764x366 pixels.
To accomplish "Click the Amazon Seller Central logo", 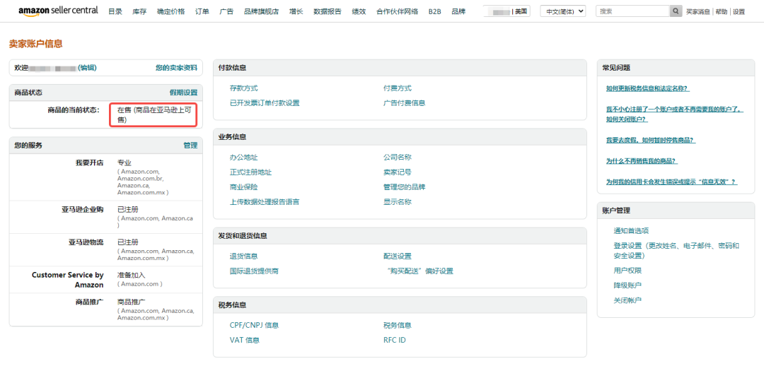I will click(58, 11).
